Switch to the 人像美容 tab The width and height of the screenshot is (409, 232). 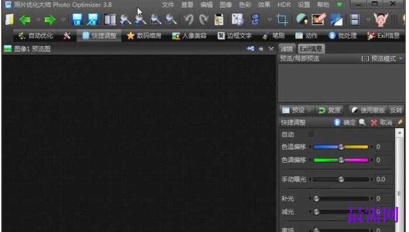[189, 36]
